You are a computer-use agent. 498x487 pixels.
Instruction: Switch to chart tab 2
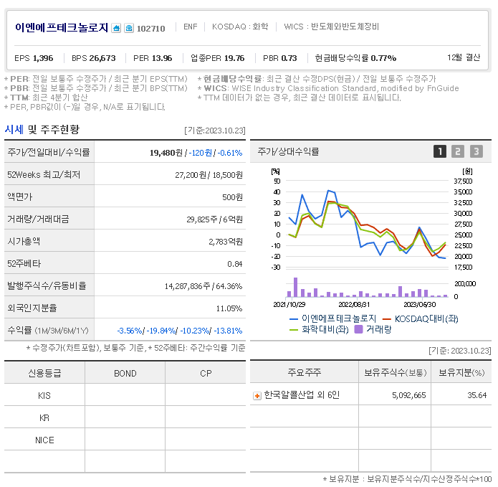click(x=458, y=151)
